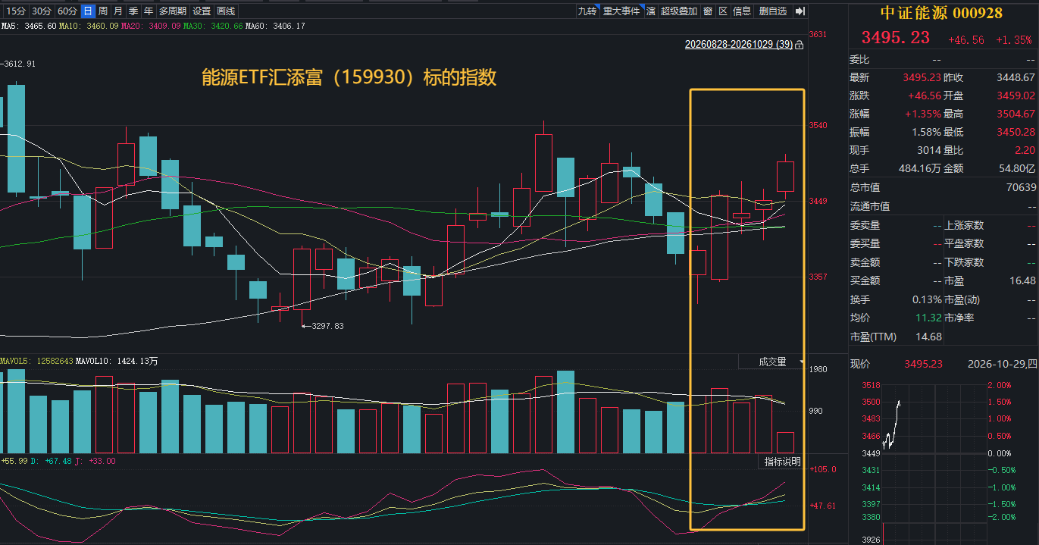Click the last candlestick on the K-line chart

(786, 176)
